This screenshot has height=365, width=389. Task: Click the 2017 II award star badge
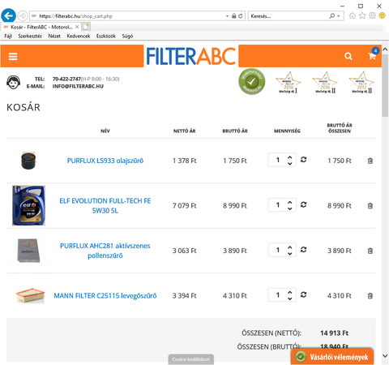click(x=361, y=83)
